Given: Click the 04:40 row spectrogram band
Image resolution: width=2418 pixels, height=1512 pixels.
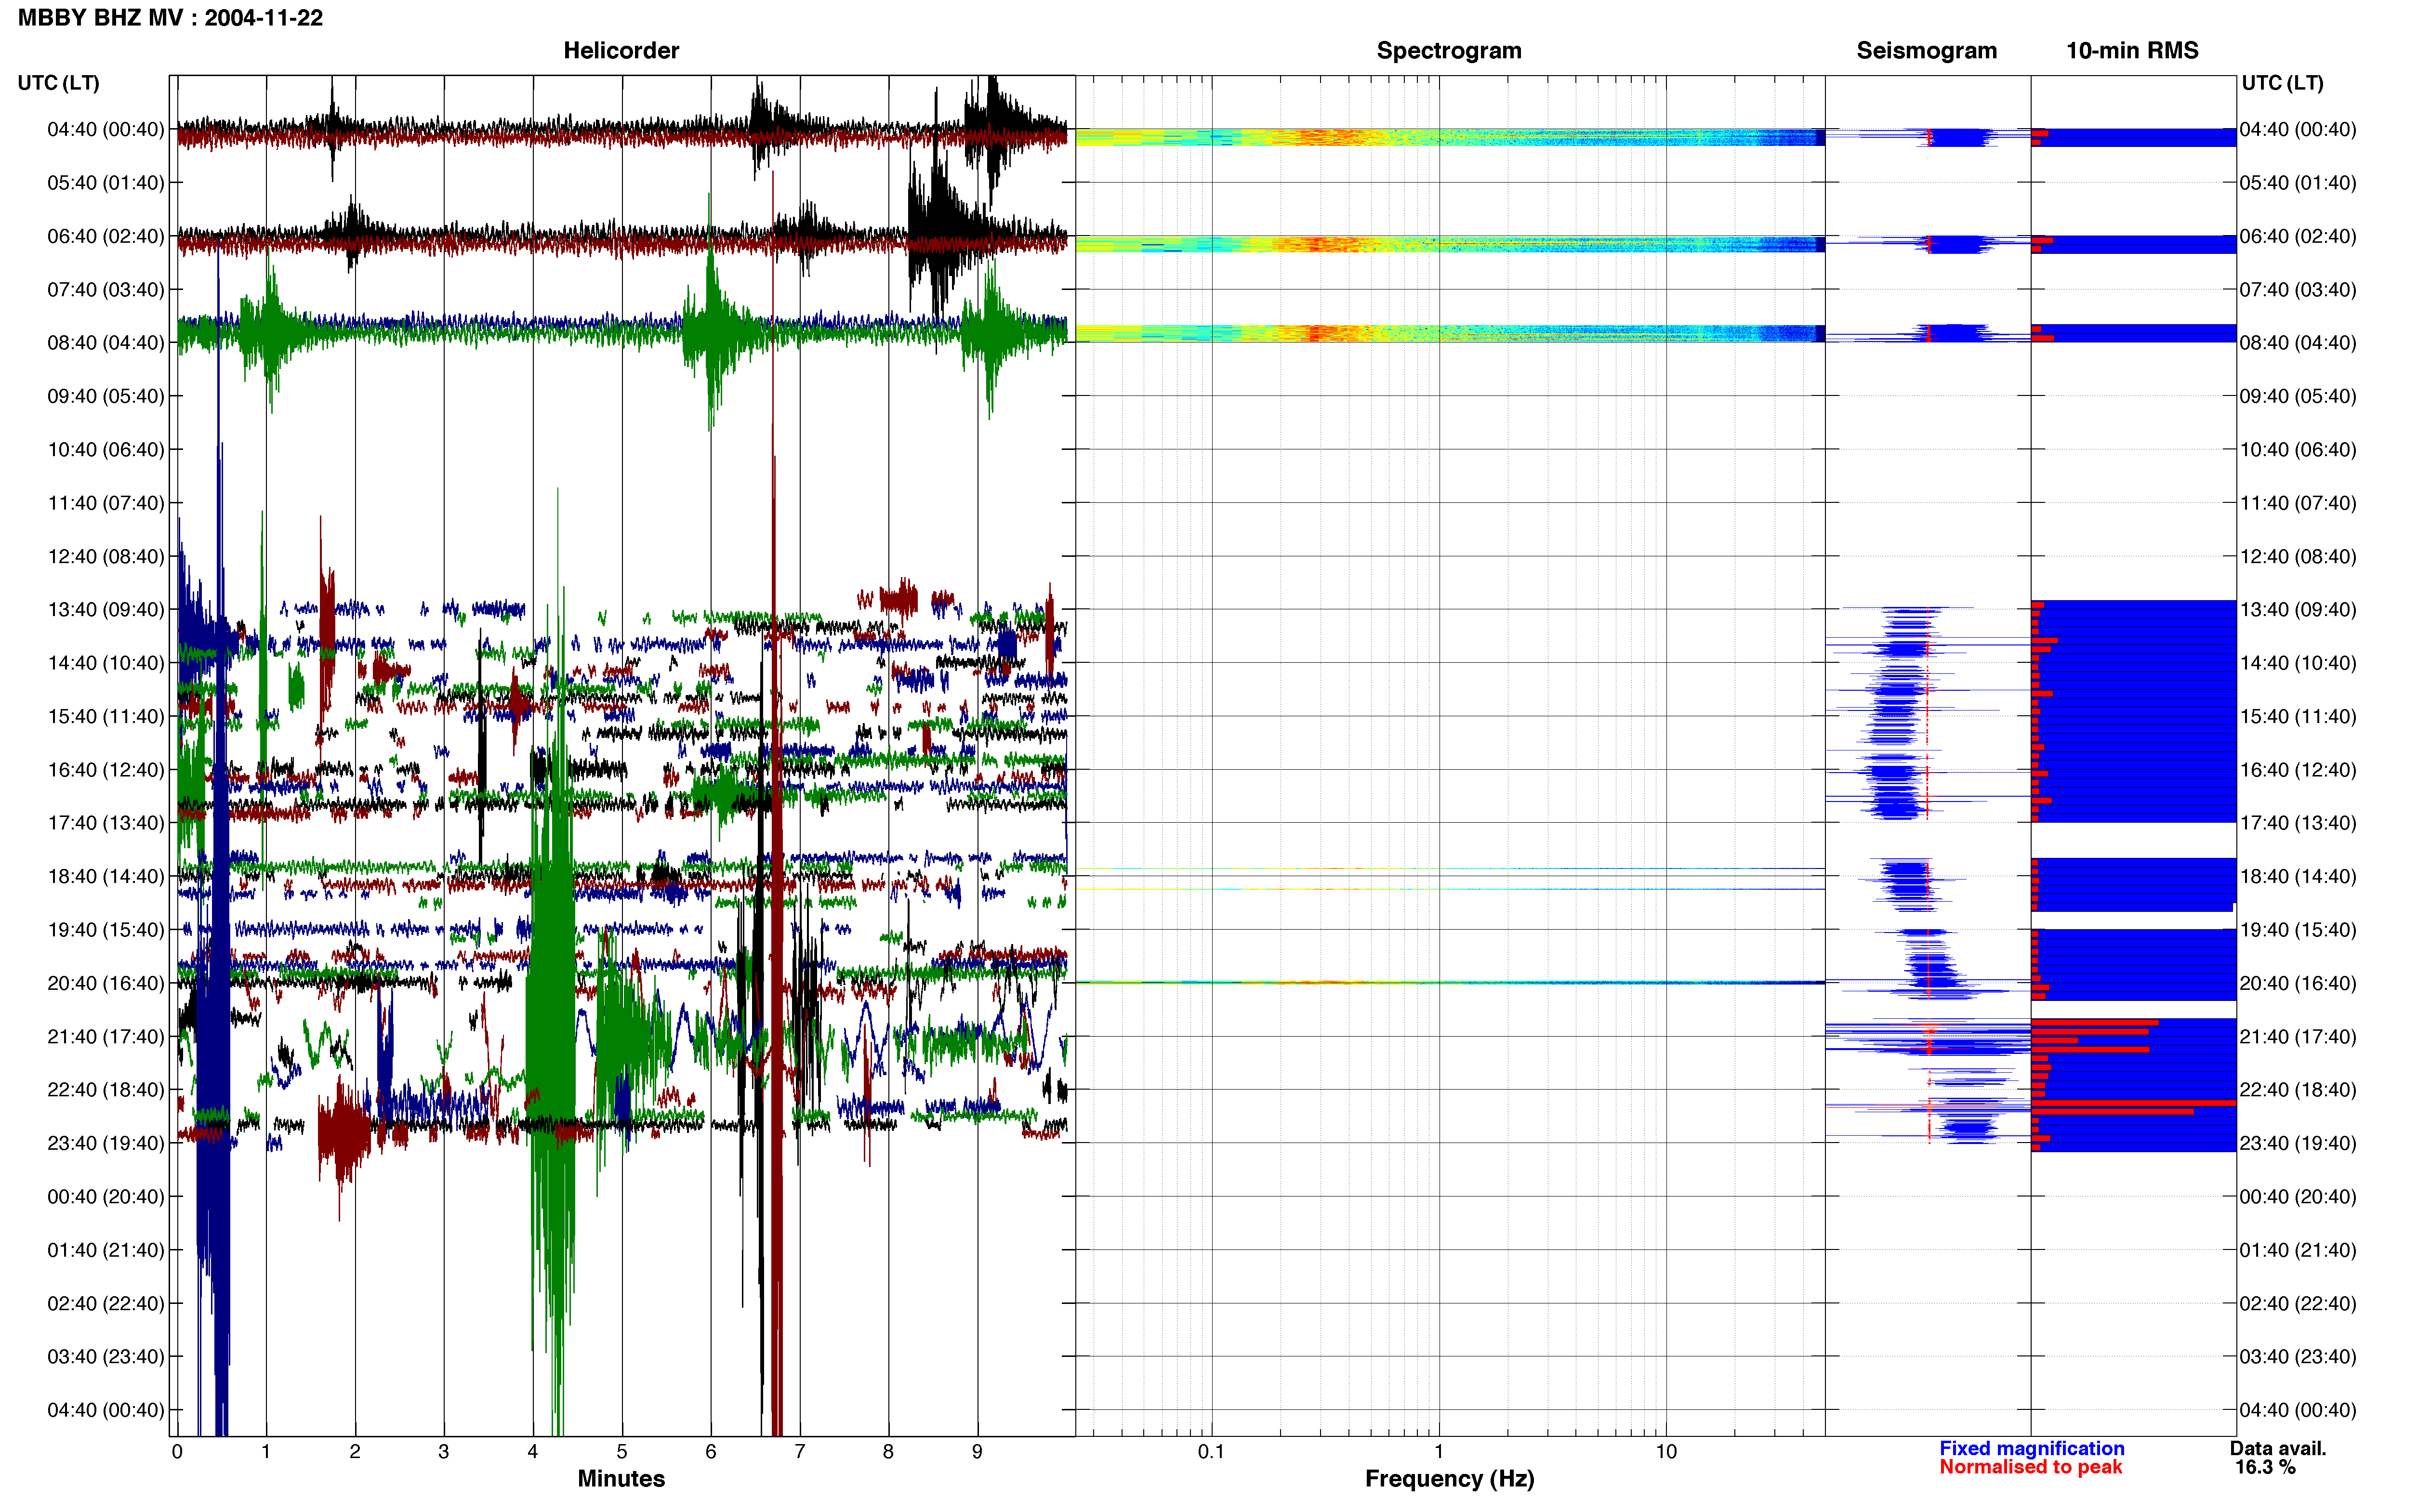Looking at the screenshot, I should click(x=1450, y=137).
